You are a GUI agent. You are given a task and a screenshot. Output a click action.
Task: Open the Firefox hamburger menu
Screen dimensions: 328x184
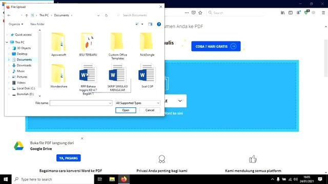(323, 13)
